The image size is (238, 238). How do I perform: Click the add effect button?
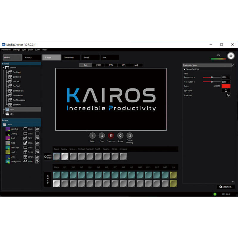click(x=225, y=187)
